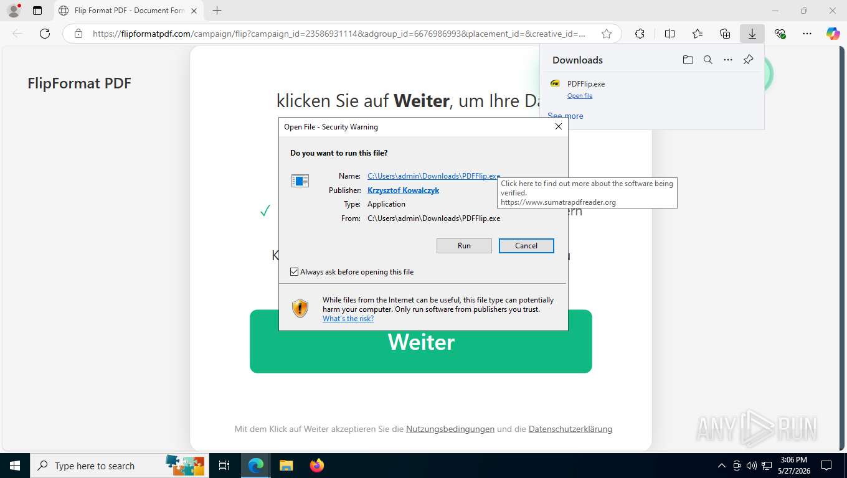Open the Downloads toolbar button

pos(752,34)
